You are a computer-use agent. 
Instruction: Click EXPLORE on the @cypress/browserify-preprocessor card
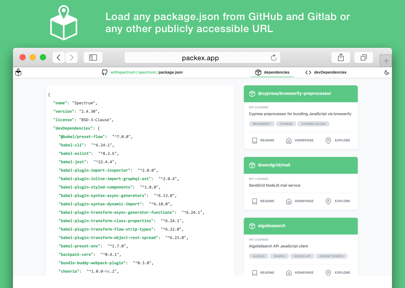[x=338, y=140]
